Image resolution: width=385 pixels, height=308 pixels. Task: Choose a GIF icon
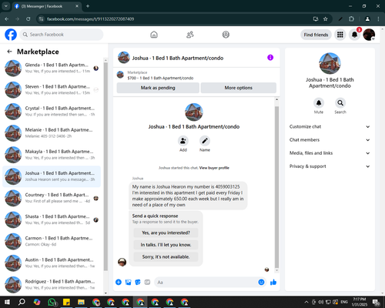(x=147, y=283)
